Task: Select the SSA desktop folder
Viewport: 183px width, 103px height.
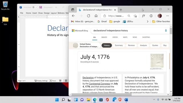Action: click(x=5, y=21)
